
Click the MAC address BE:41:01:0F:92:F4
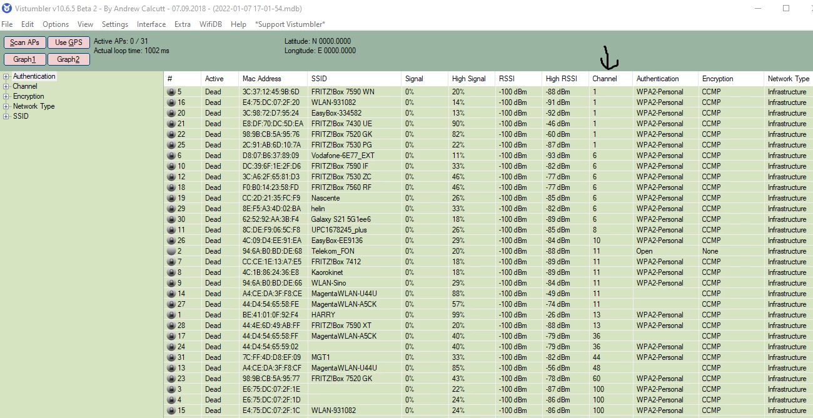click(272, 315)
